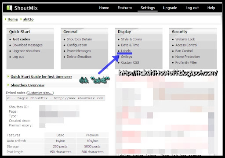Open the Features nav item

[125, 8]
